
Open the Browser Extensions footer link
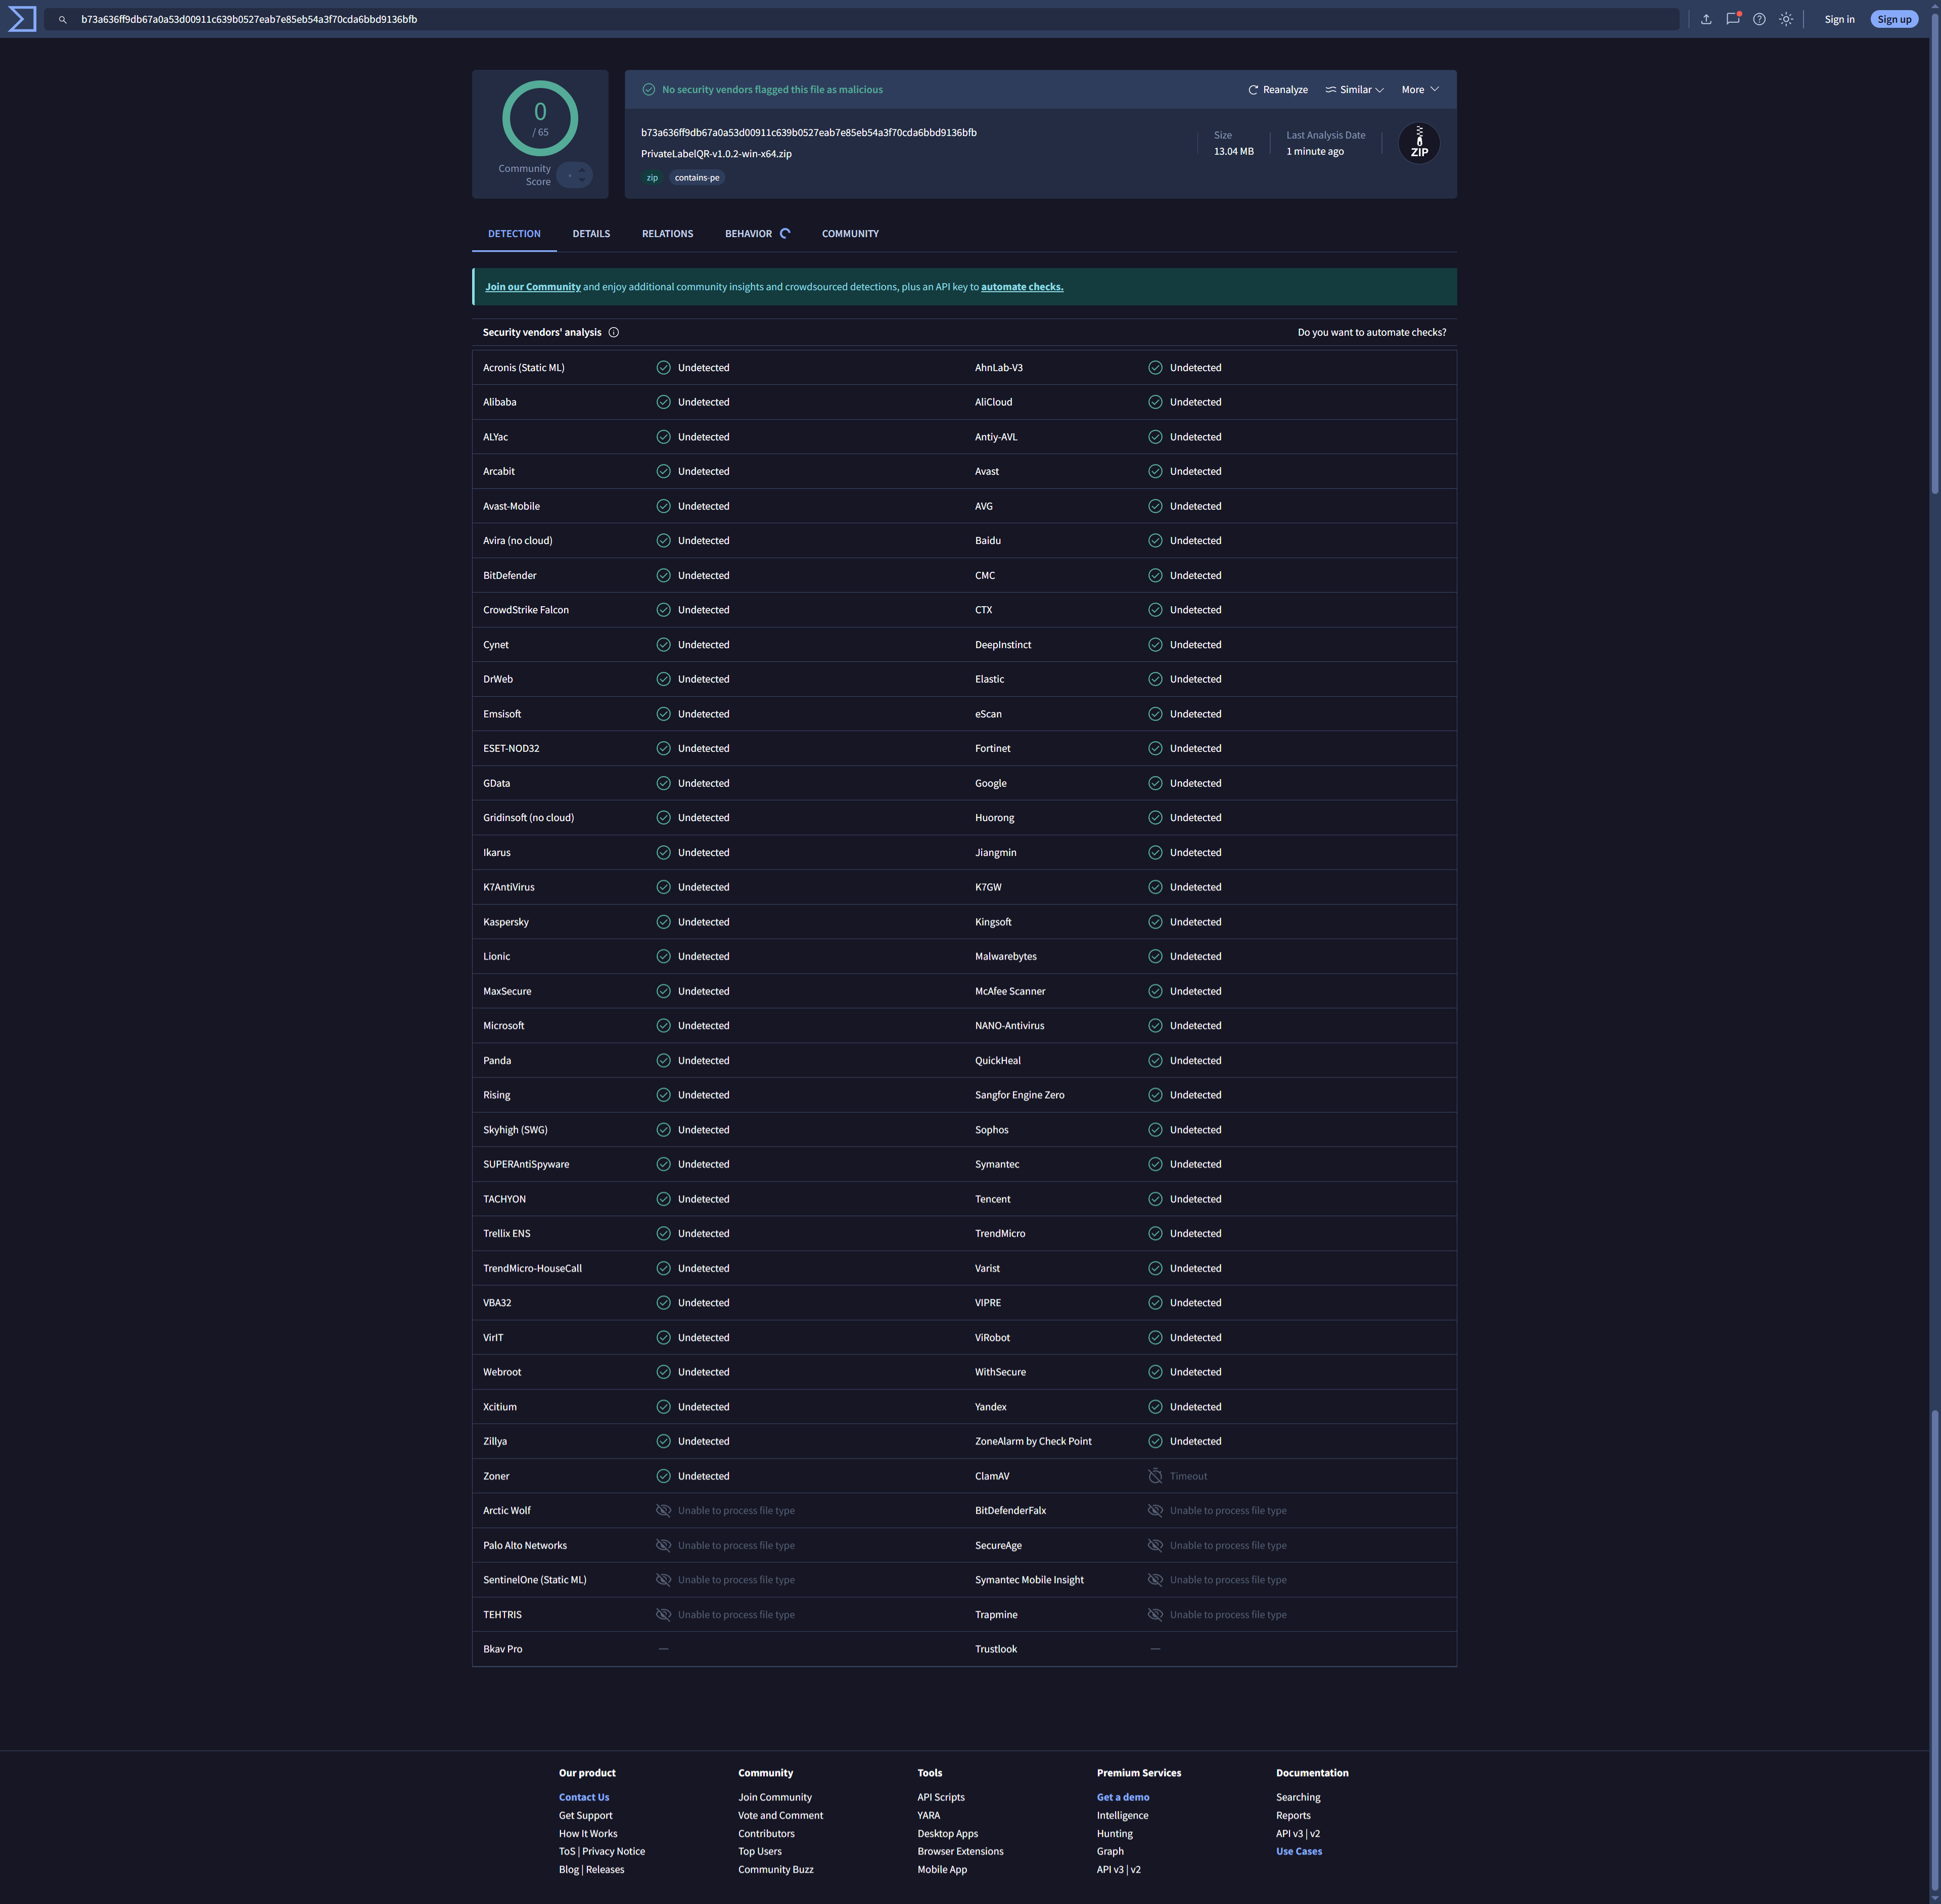point(960,1851)
